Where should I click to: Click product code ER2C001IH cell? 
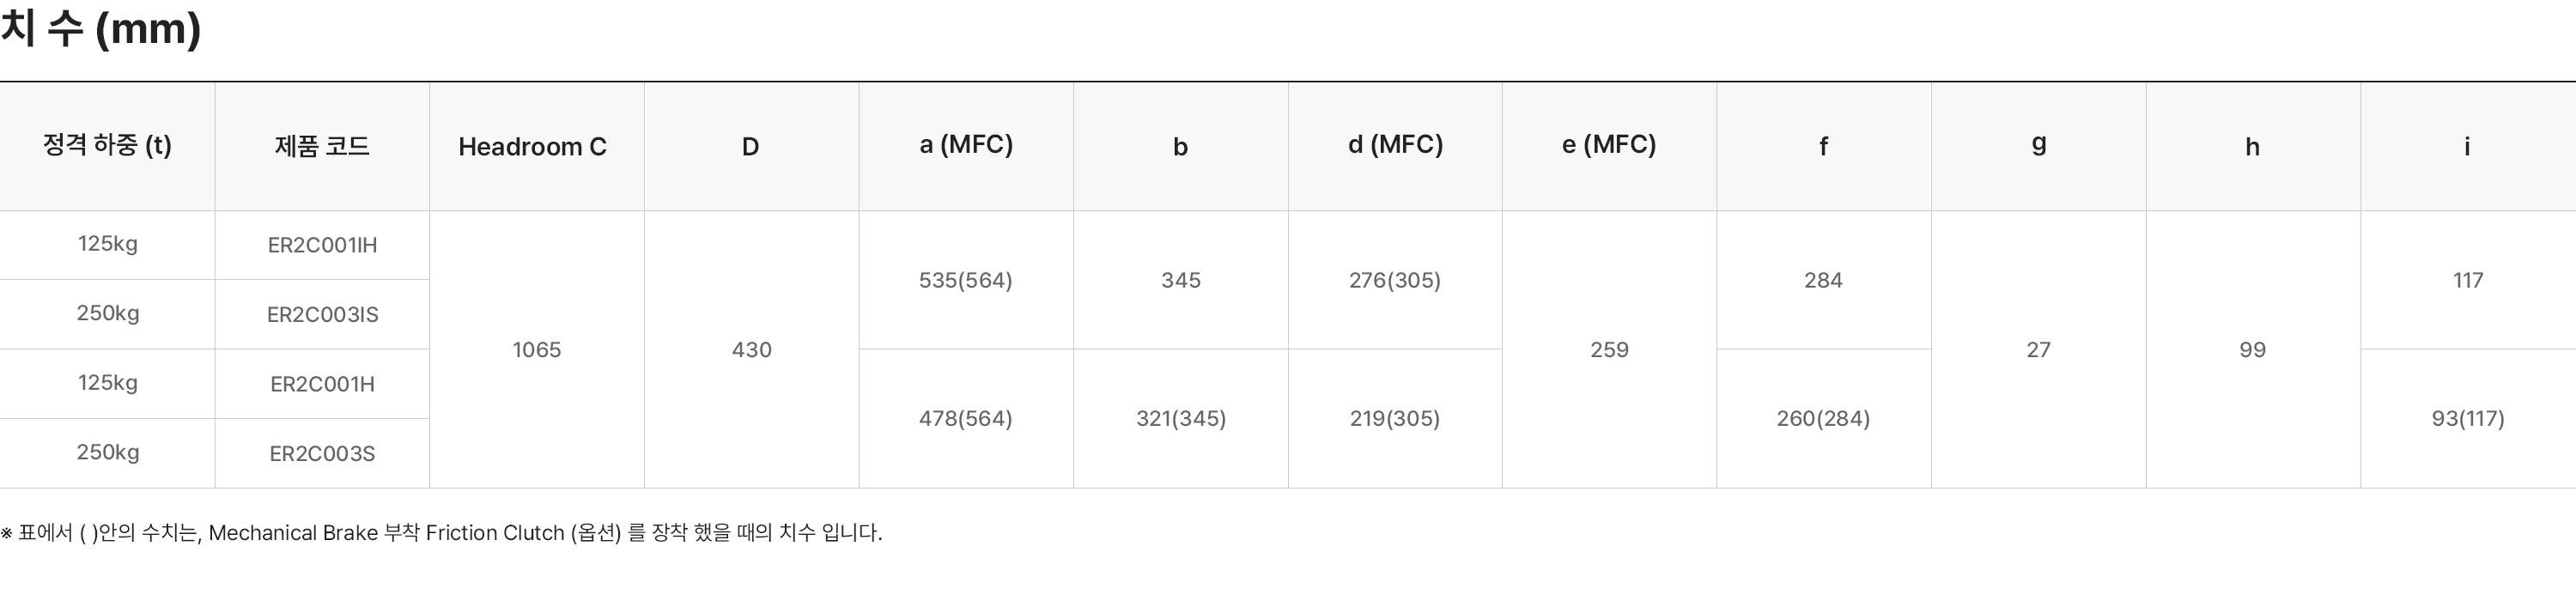(x=322, y=245)
